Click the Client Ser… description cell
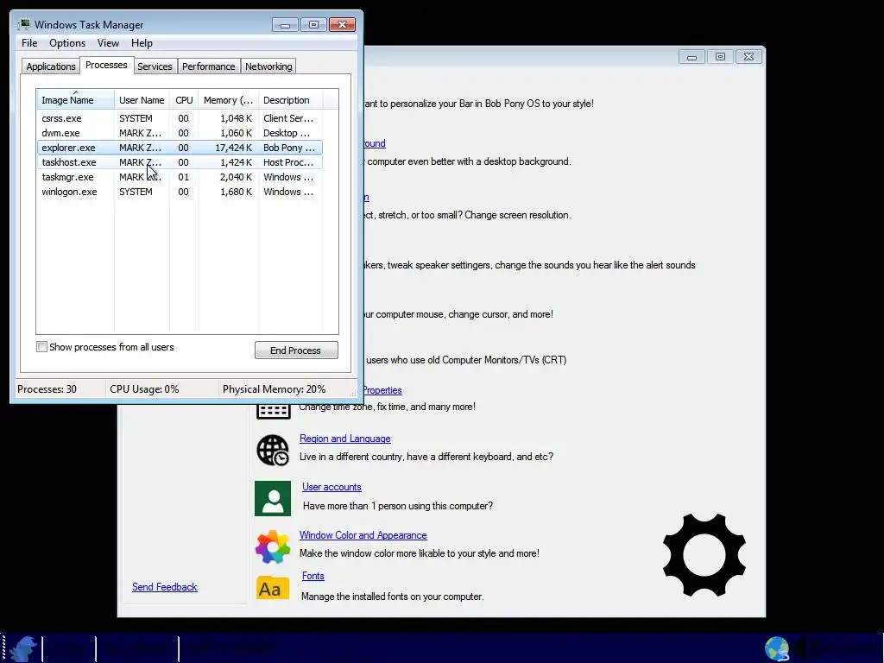The image size is (884, 663). [288, 118]
